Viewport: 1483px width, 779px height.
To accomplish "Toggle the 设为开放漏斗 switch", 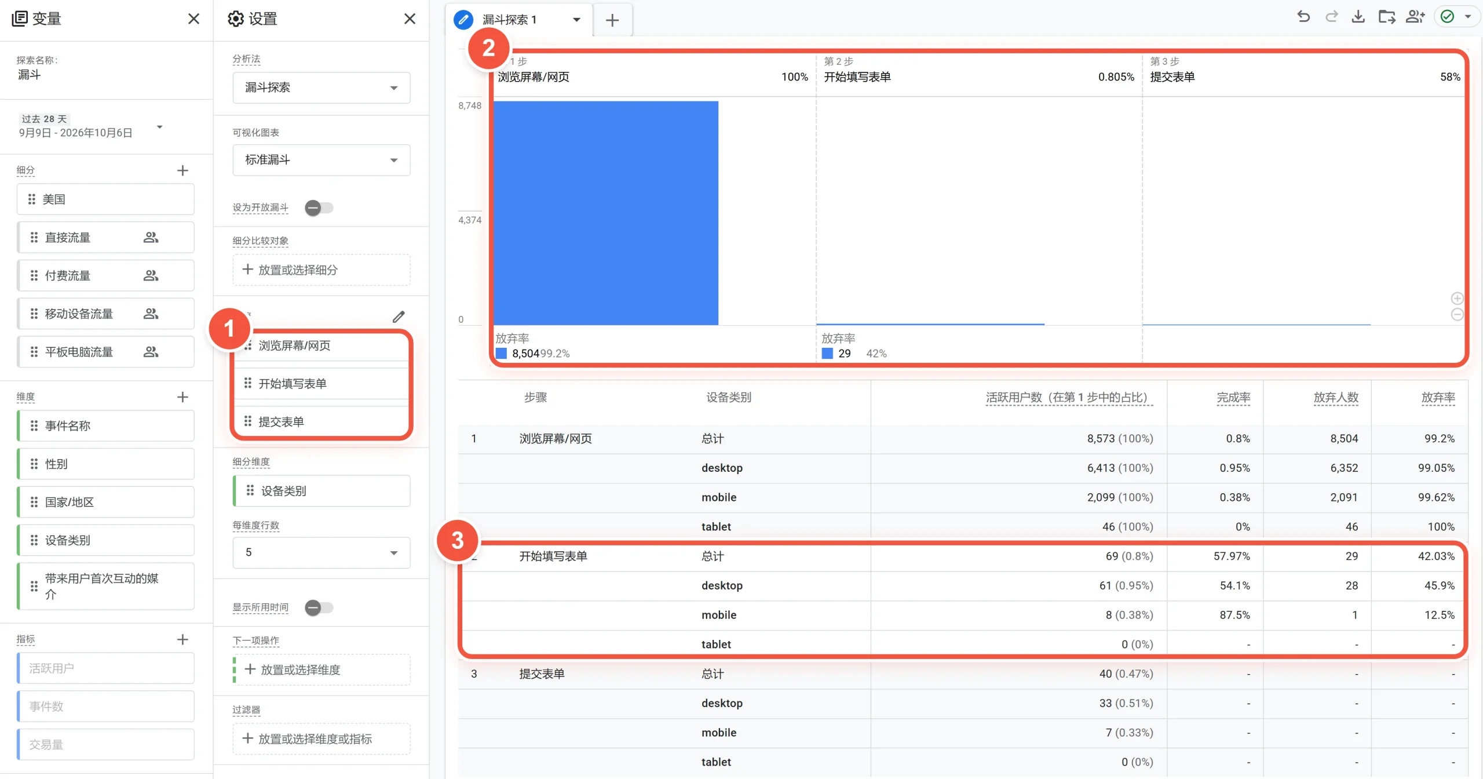I will [319, 208].
